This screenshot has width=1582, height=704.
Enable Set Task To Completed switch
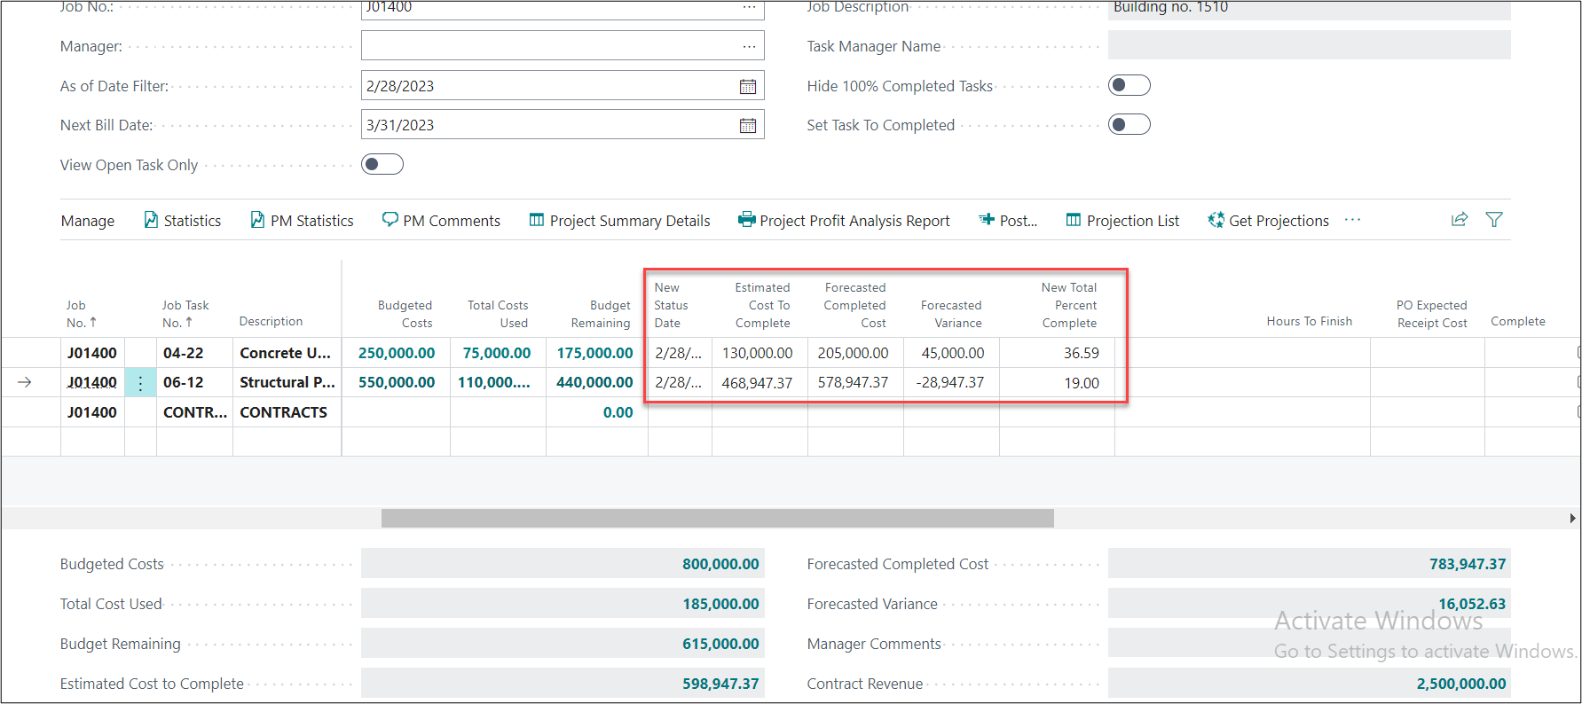pos(1129,124)
